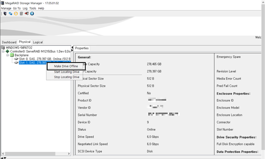Select the Properties tab
Image resolution: width=265 pixels, height=159 pixels.
(x=82, y=48)
